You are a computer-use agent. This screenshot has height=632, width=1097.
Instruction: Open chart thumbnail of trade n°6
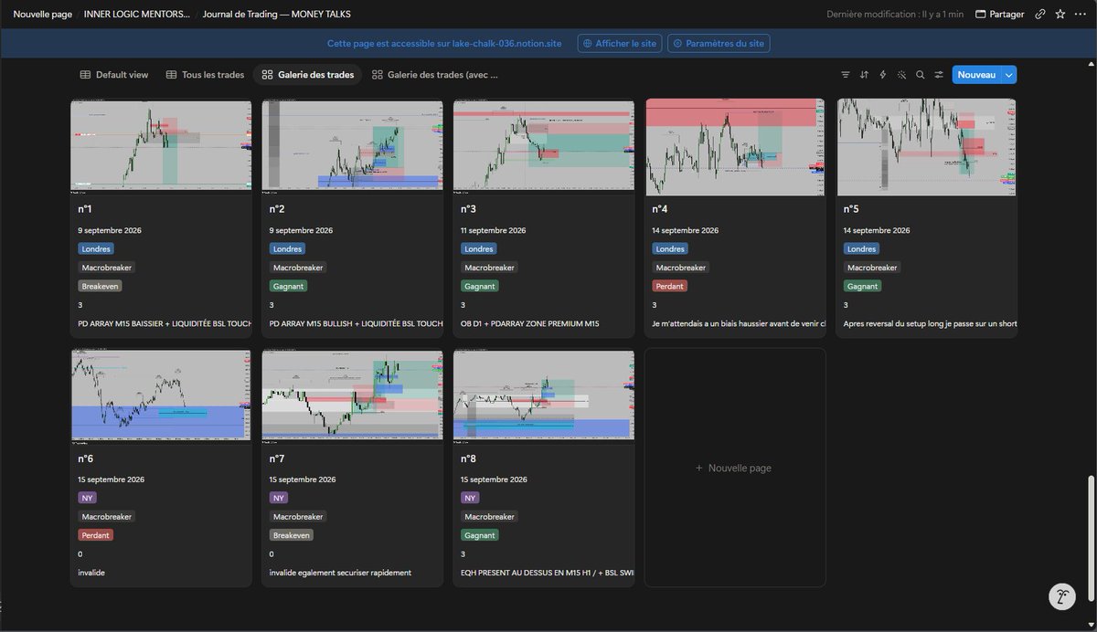[161, 395]
